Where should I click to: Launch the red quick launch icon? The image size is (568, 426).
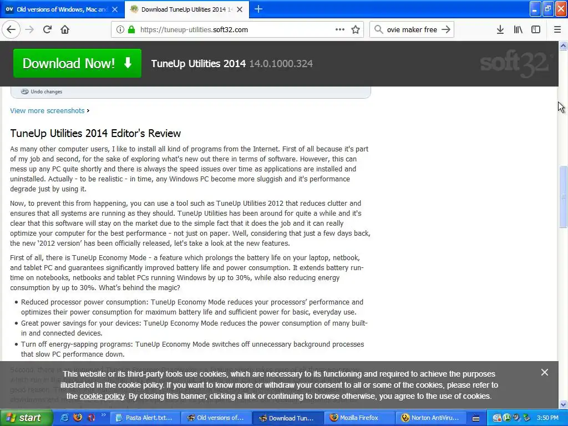[92, 418]
